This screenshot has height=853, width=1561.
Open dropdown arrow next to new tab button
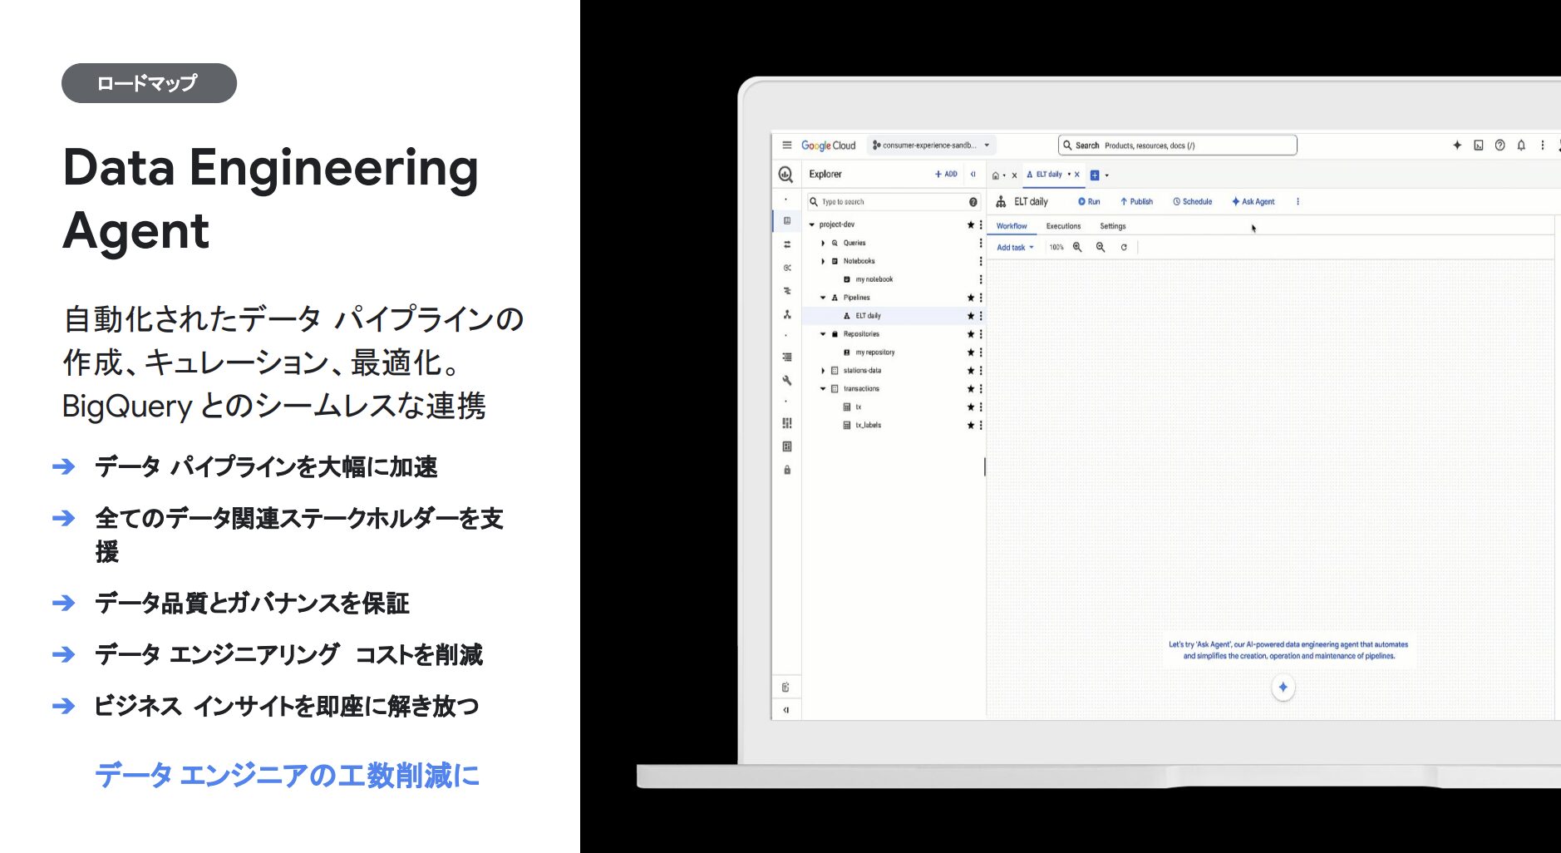[x=1107, y=175]
